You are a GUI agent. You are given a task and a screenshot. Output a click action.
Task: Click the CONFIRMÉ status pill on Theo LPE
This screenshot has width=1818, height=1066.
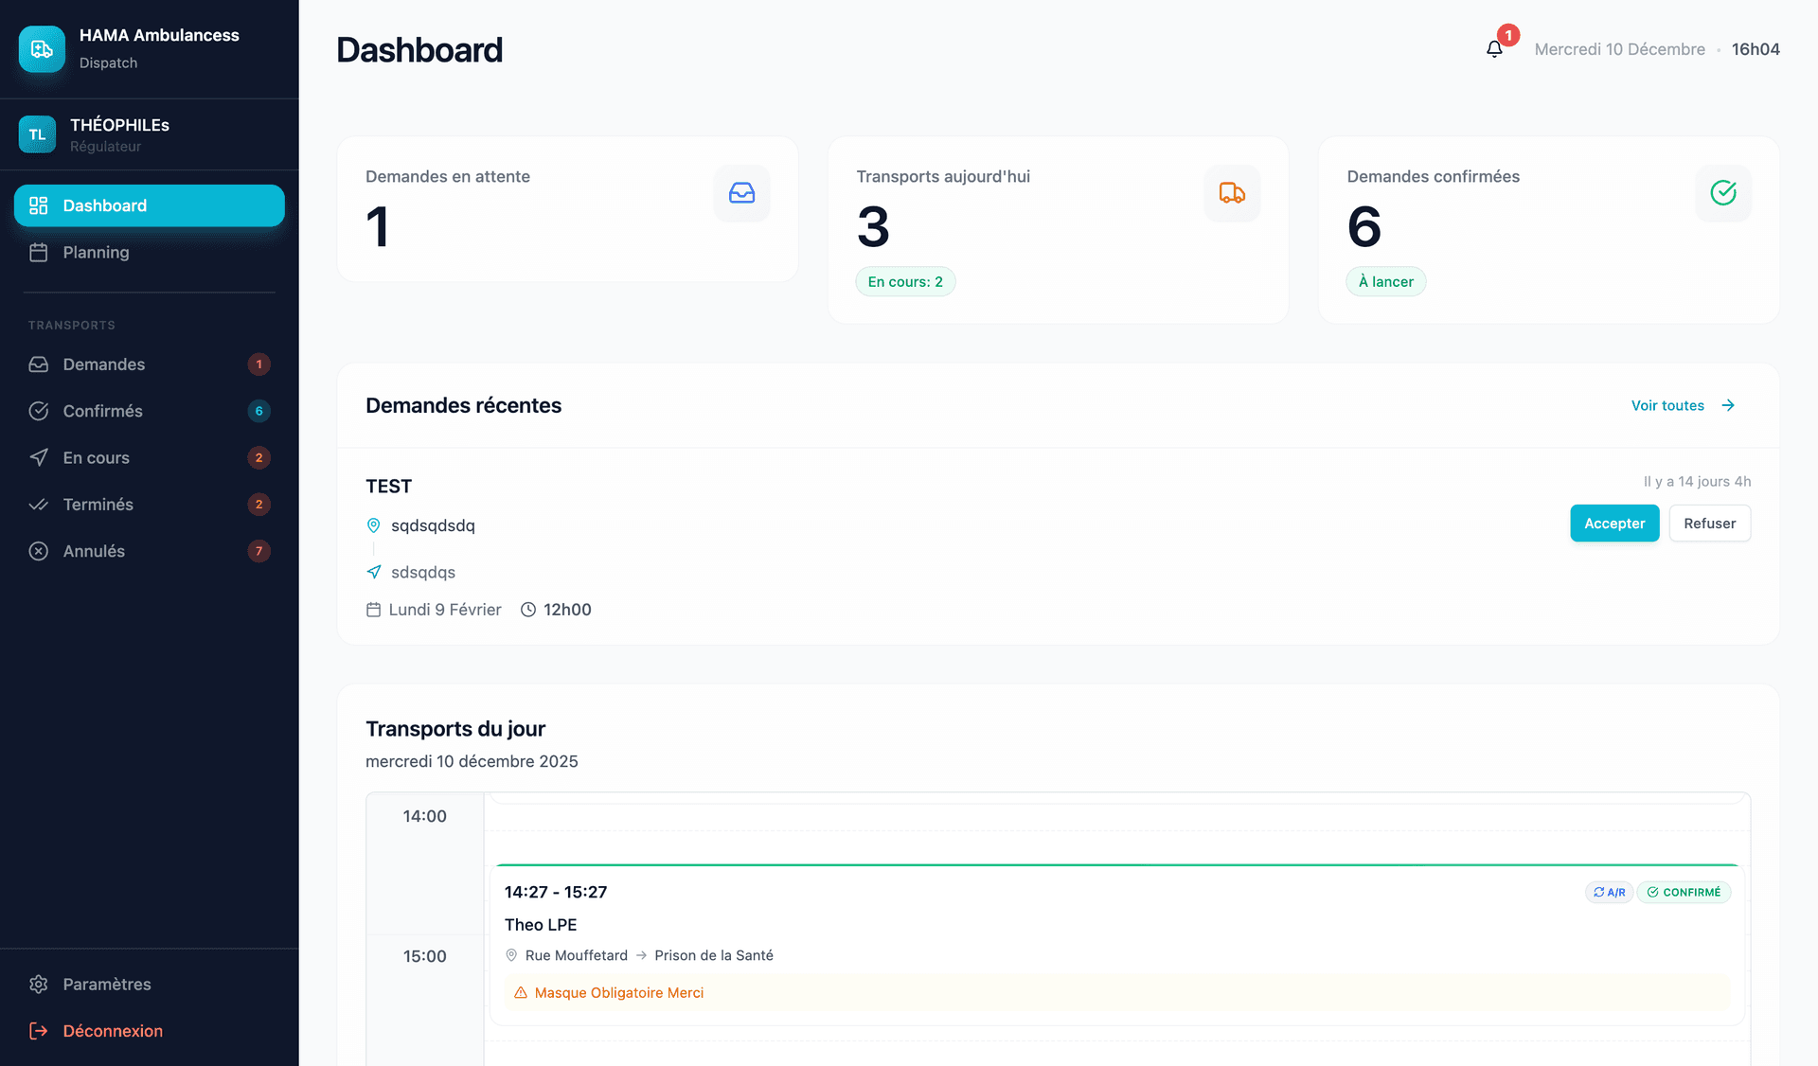coord(1684,892)
